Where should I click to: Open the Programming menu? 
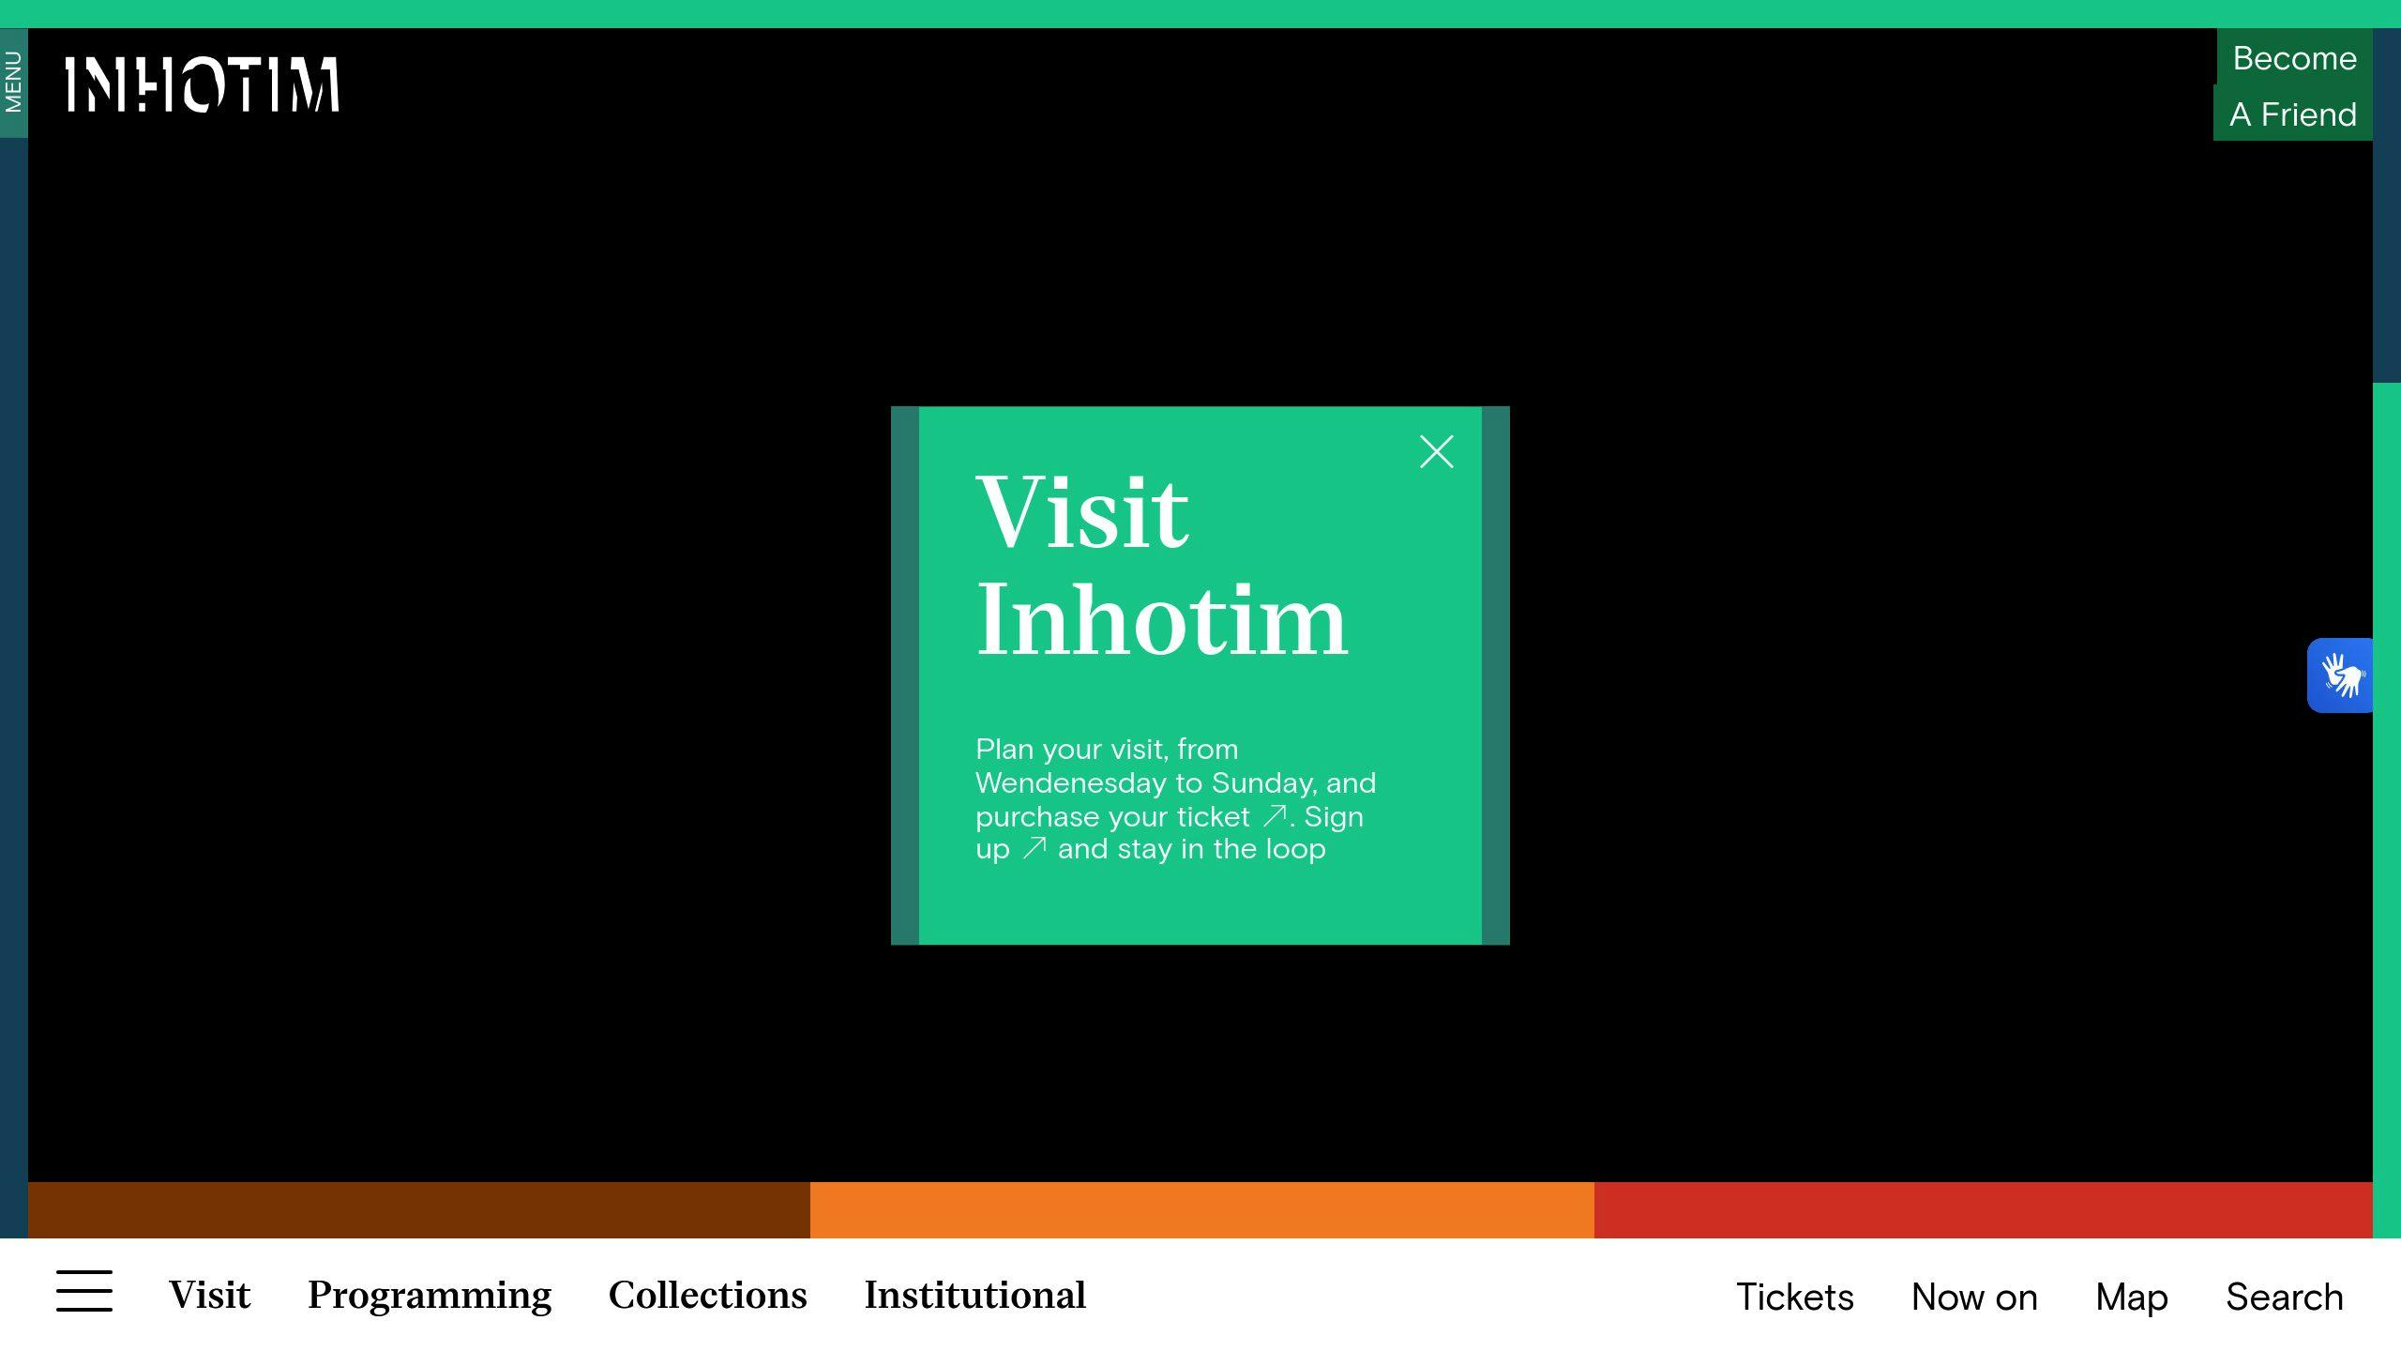click(430, 1296)
